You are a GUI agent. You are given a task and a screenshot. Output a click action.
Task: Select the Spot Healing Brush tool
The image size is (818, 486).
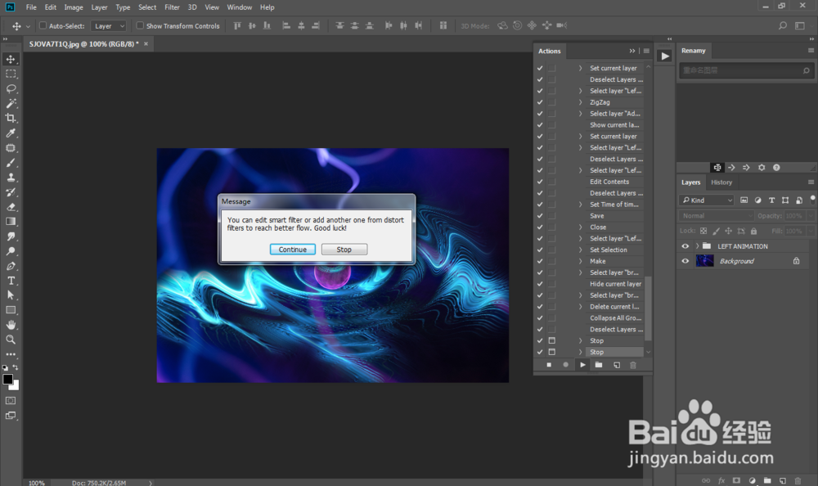[11, 148]
